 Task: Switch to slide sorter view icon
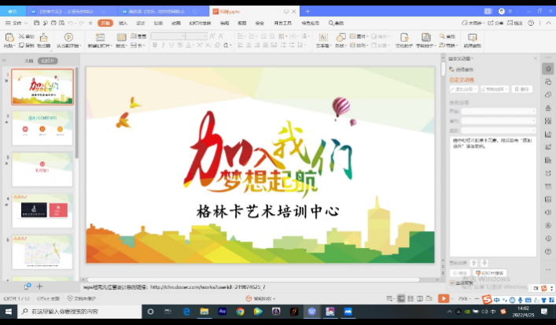[x=410, y=298]
